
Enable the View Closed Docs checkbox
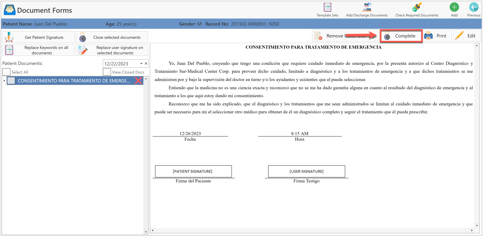107,72
